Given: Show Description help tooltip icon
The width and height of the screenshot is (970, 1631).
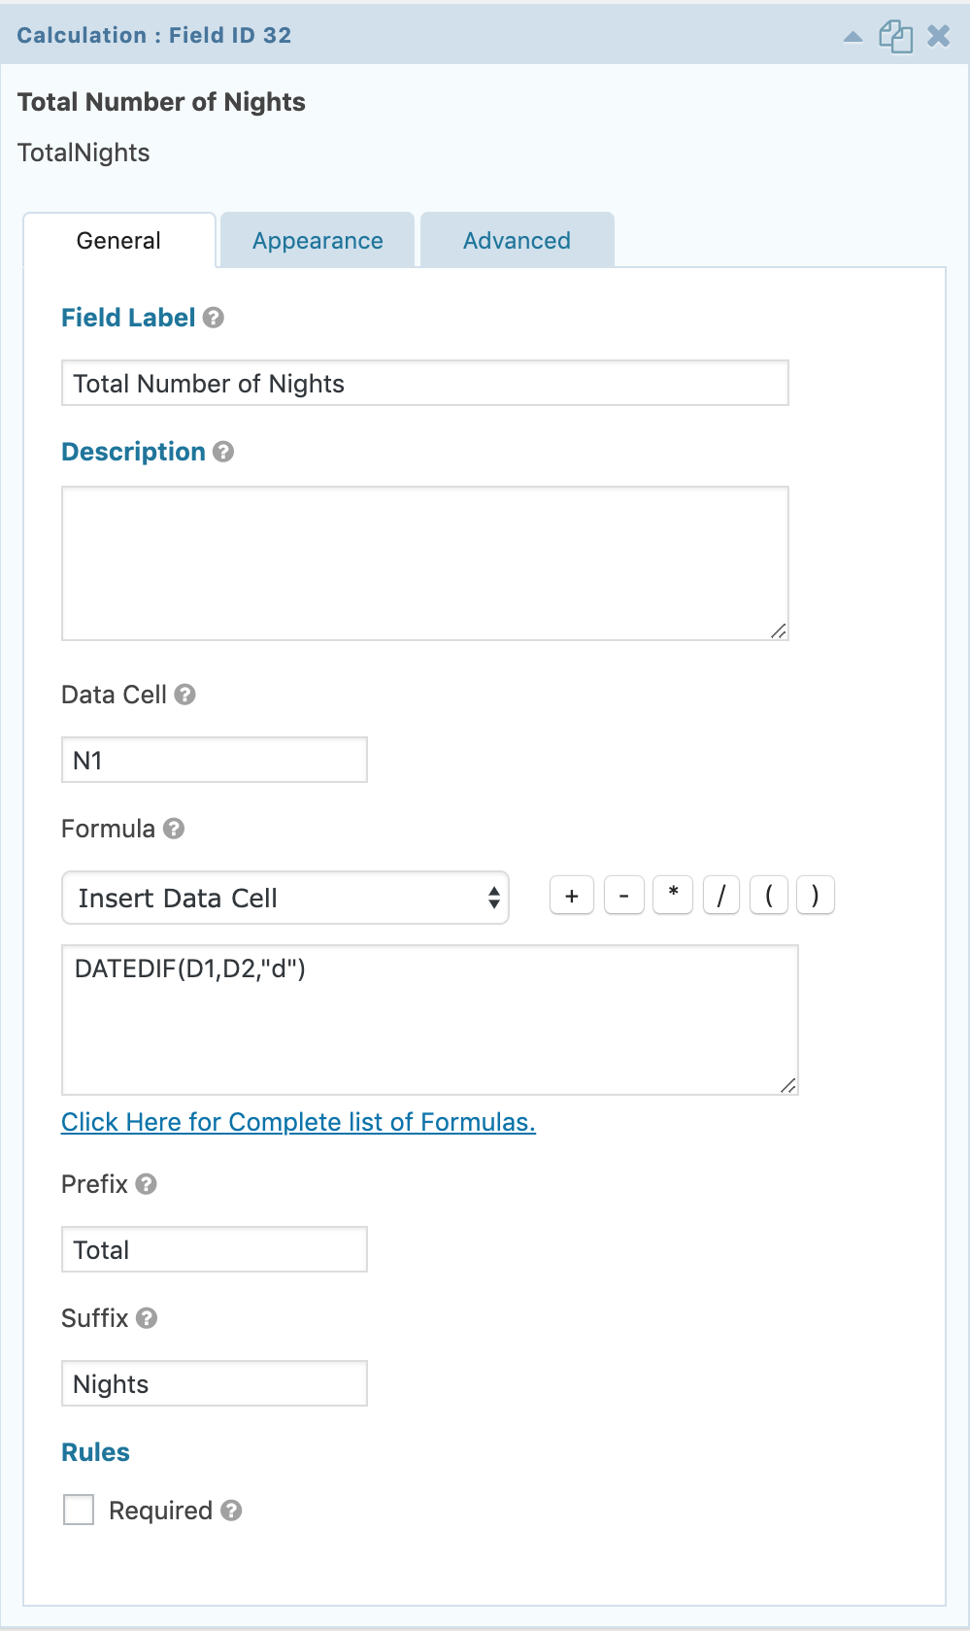Looking at the screenshot, I should point(223,452).
